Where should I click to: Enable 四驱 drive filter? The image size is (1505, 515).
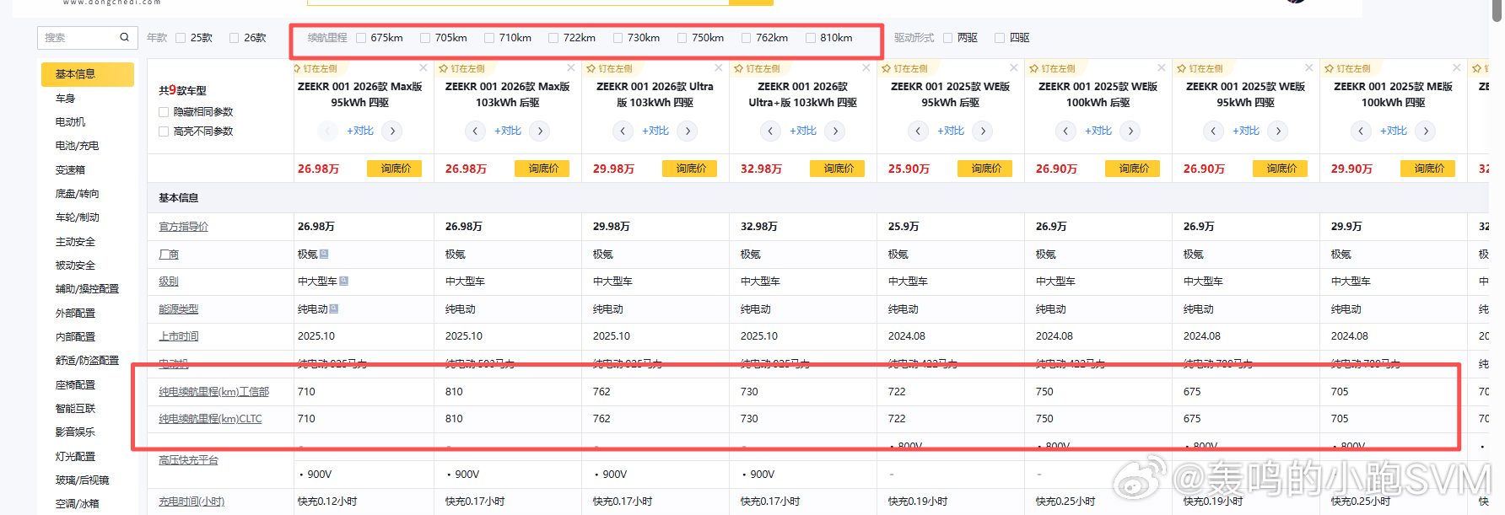(x=1000, y=38)
